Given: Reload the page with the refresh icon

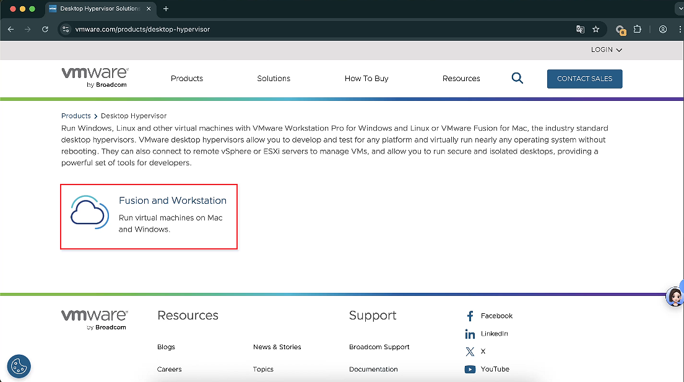Looking at the screenshot, I should click(x=45, y=29).
